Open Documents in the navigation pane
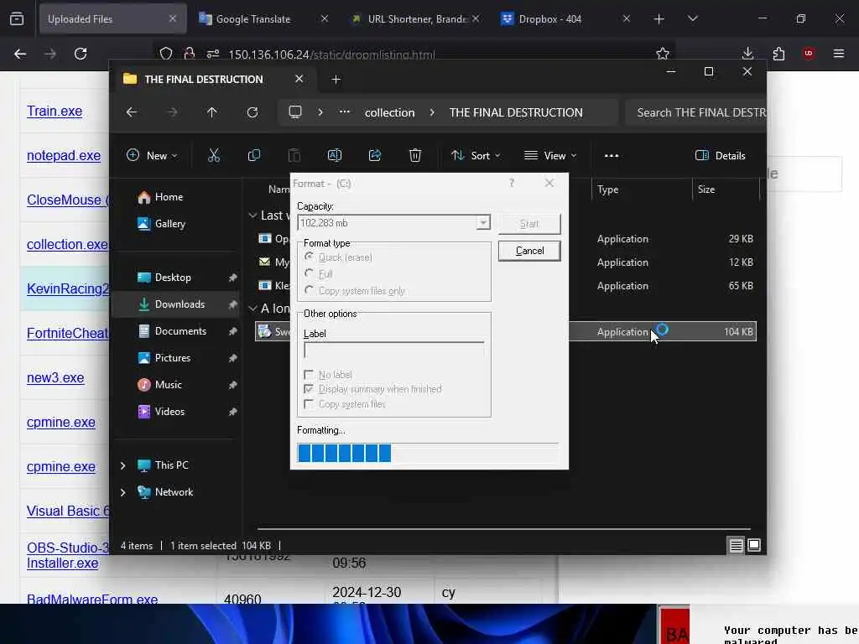This screenshot has width=859, height=644. click(x=176, y=331)
